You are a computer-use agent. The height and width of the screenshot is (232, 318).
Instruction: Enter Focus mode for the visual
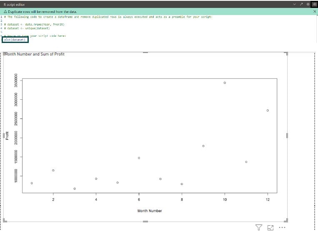(x=270, y=228)
